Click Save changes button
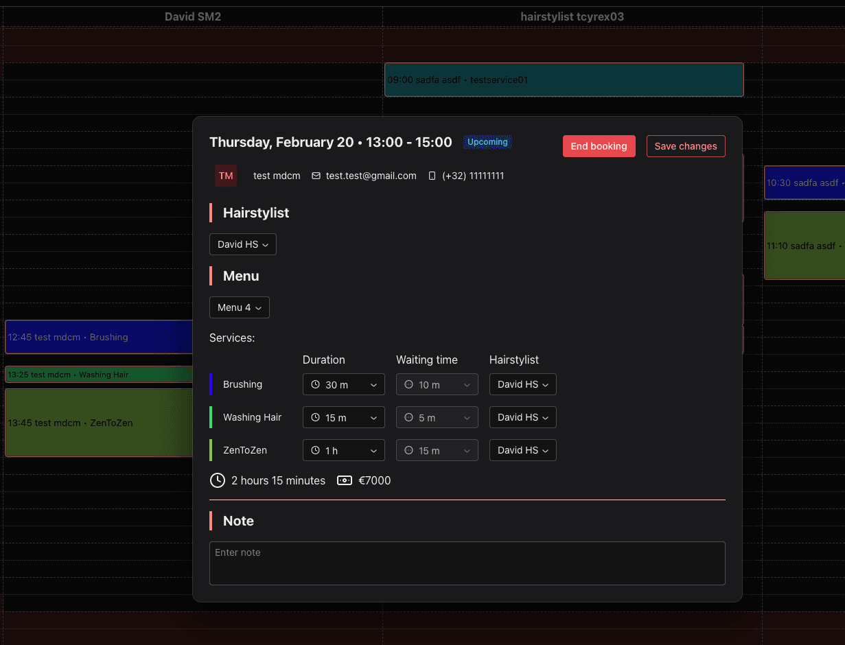845x645 pixels. (685, 146)
